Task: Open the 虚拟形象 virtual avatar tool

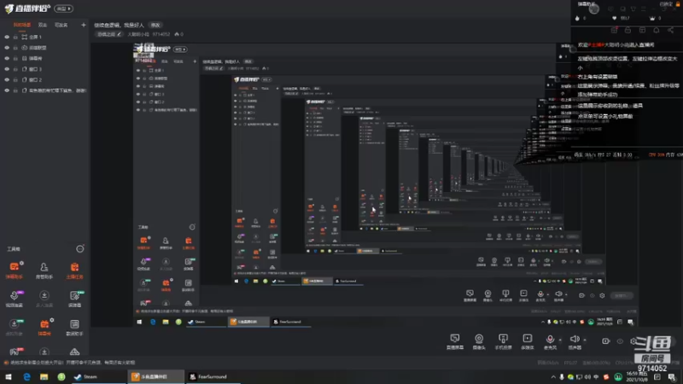Action: 15,327
